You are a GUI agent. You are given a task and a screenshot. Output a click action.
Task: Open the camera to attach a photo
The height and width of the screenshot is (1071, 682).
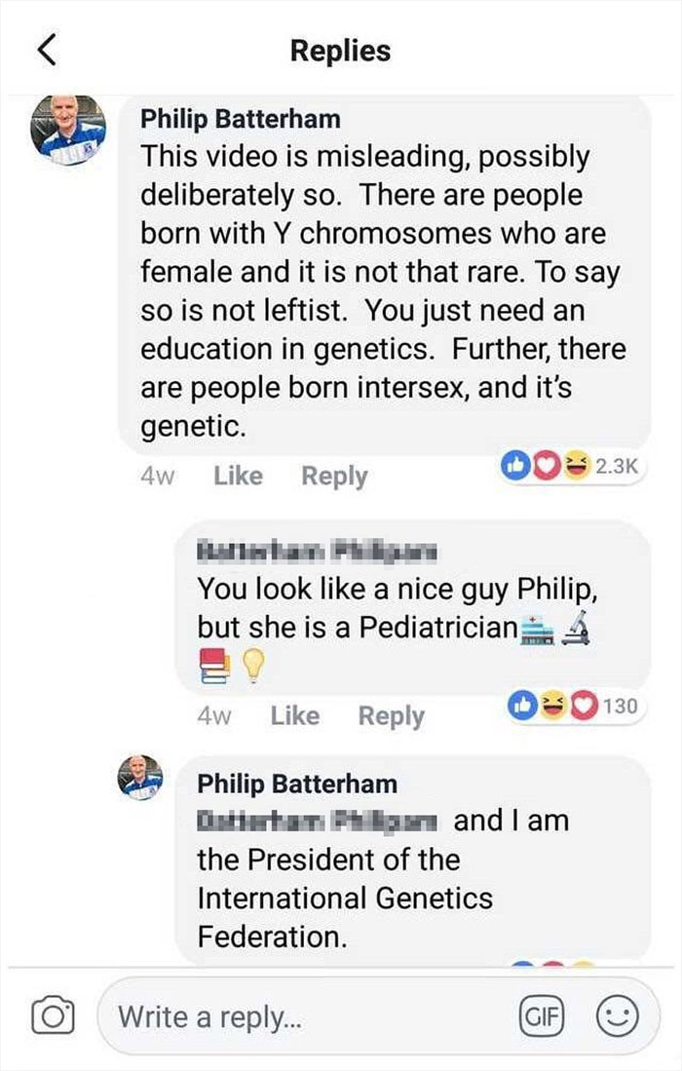click(56, 1015)
